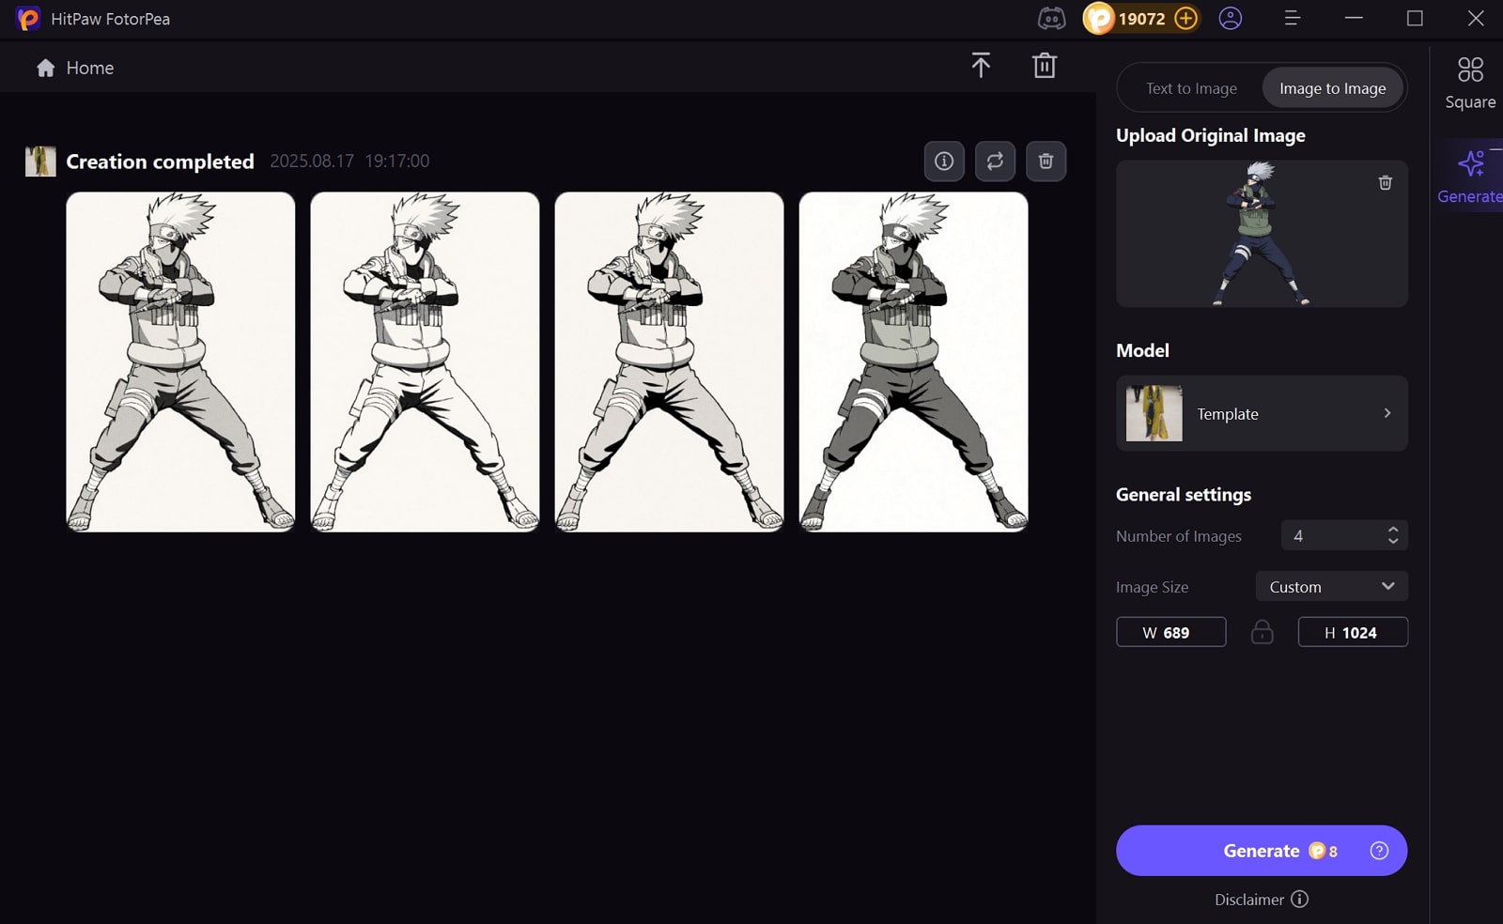Screen dimensions: 1503x924
Task: Click the Template model thumbnail
Action: (x=1154, y=413)
